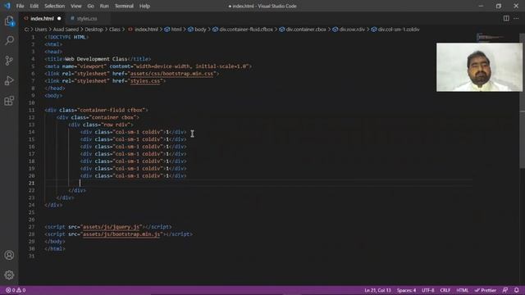
Task: Open the View menu
Action: pos(76,6)
